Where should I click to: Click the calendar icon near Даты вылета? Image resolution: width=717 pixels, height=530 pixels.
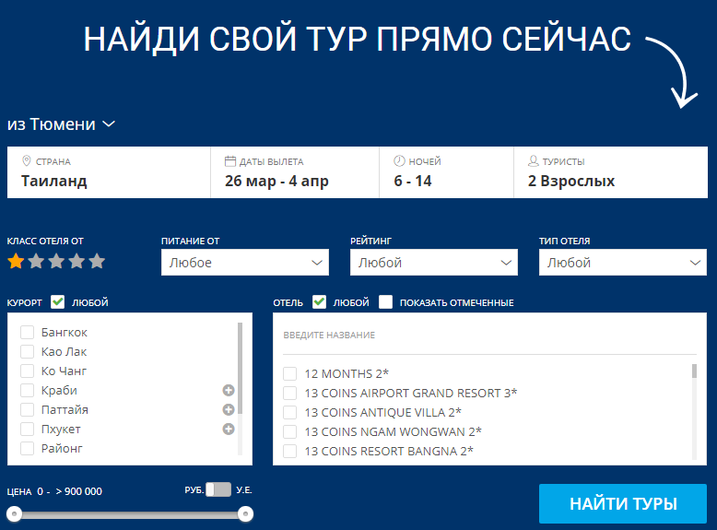[x=230, y=161]
